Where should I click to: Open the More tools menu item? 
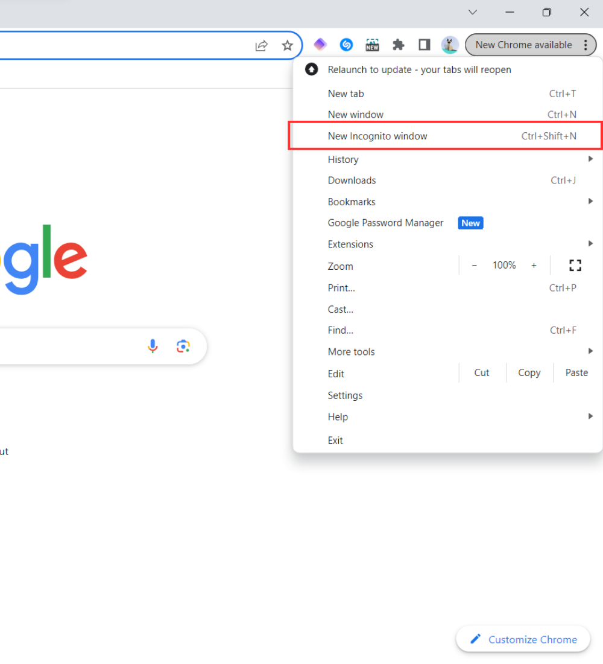coord(447,352)
